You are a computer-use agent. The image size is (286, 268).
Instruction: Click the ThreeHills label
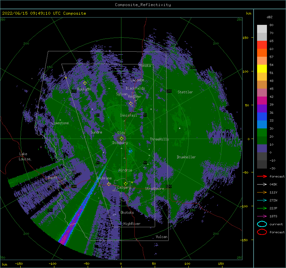[159, 139]
